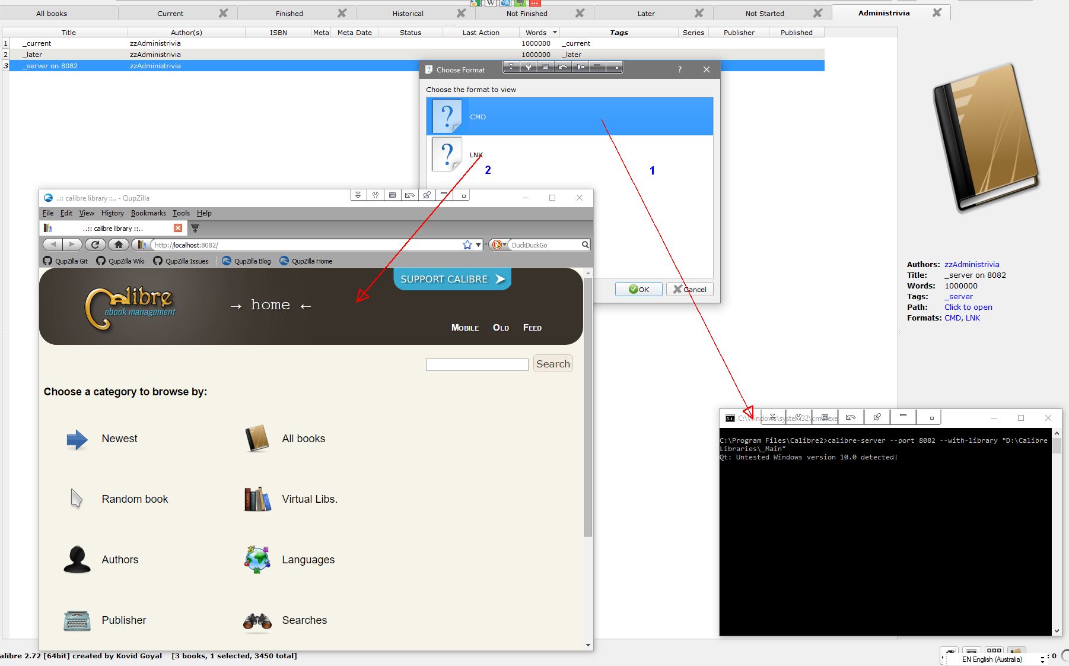Click the help question mark in Choose Format
This screenshot has width=1069, height=666.
(680, 69)
